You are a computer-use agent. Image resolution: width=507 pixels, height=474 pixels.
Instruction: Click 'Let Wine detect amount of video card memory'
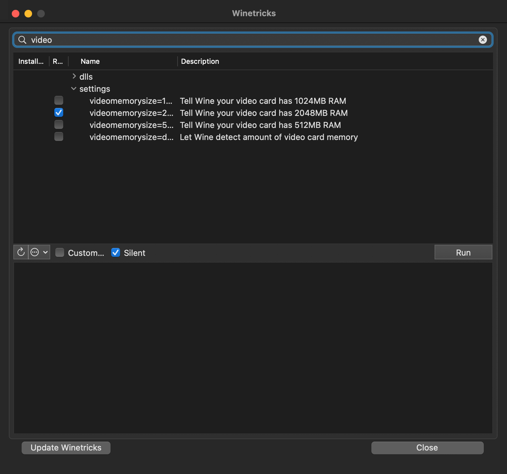[269, 137]
